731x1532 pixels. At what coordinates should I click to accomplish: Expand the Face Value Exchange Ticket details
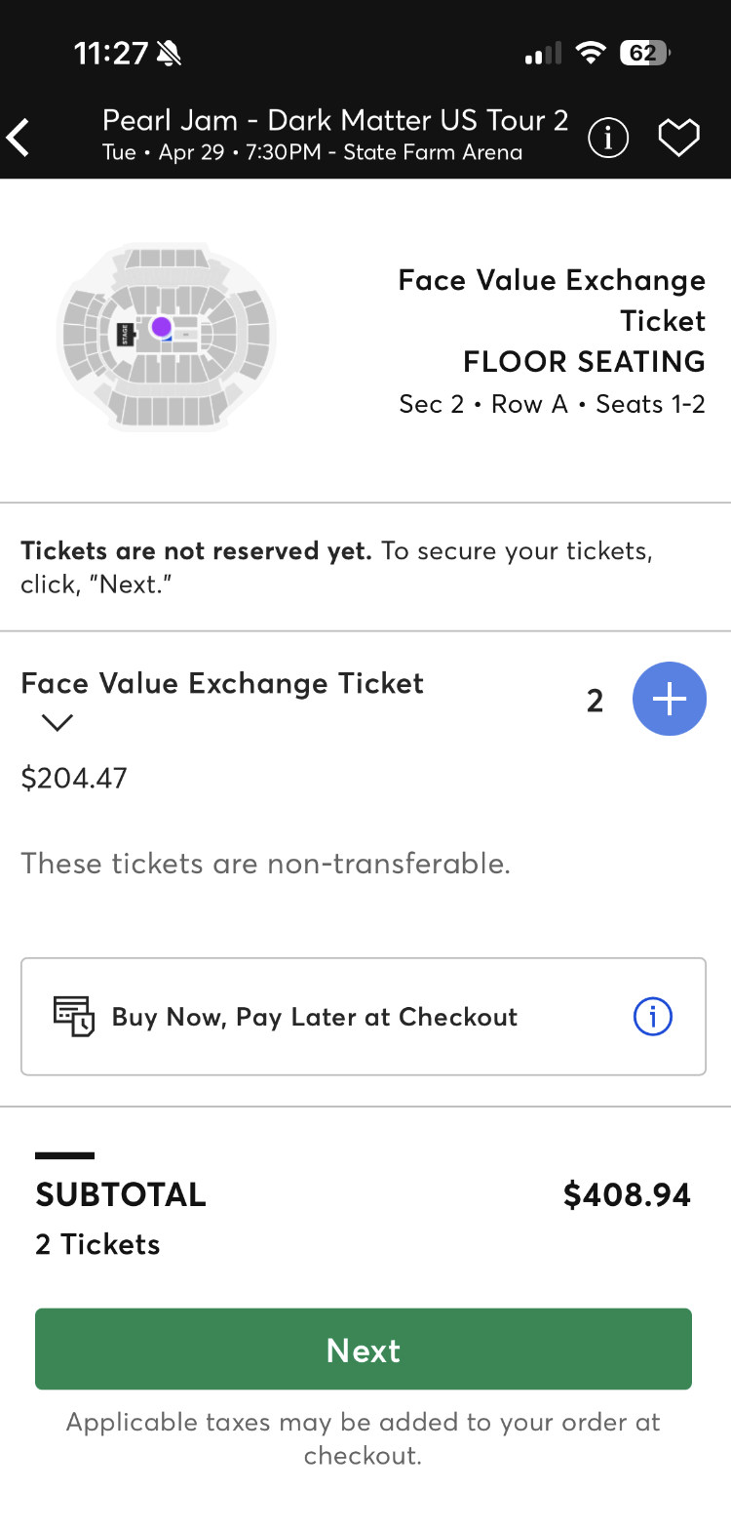[x=58, y=723]
